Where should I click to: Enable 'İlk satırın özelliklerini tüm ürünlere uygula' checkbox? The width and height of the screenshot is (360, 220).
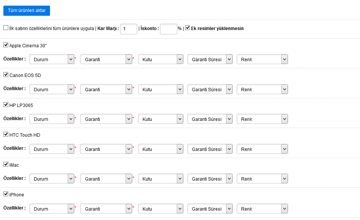point(6,28)
